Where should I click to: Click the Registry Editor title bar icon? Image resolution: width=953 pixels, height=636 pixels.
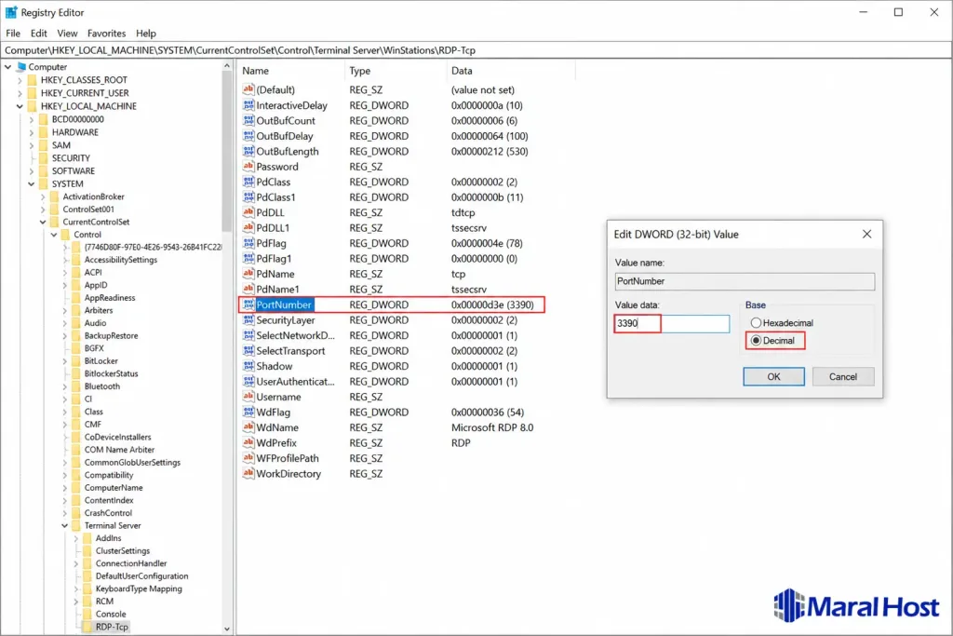click(11, 12)
